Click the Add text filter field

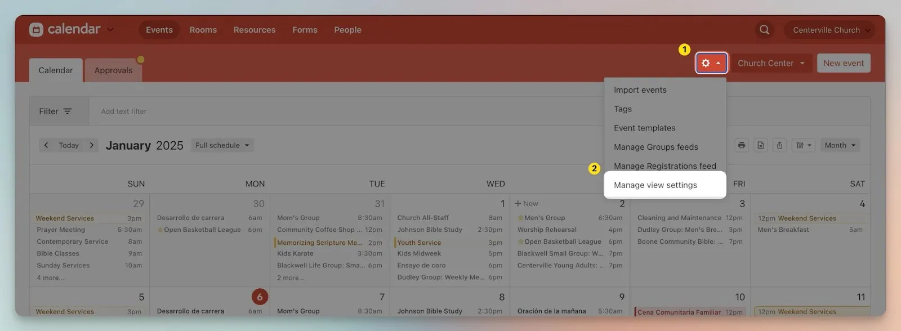point(124,111)
